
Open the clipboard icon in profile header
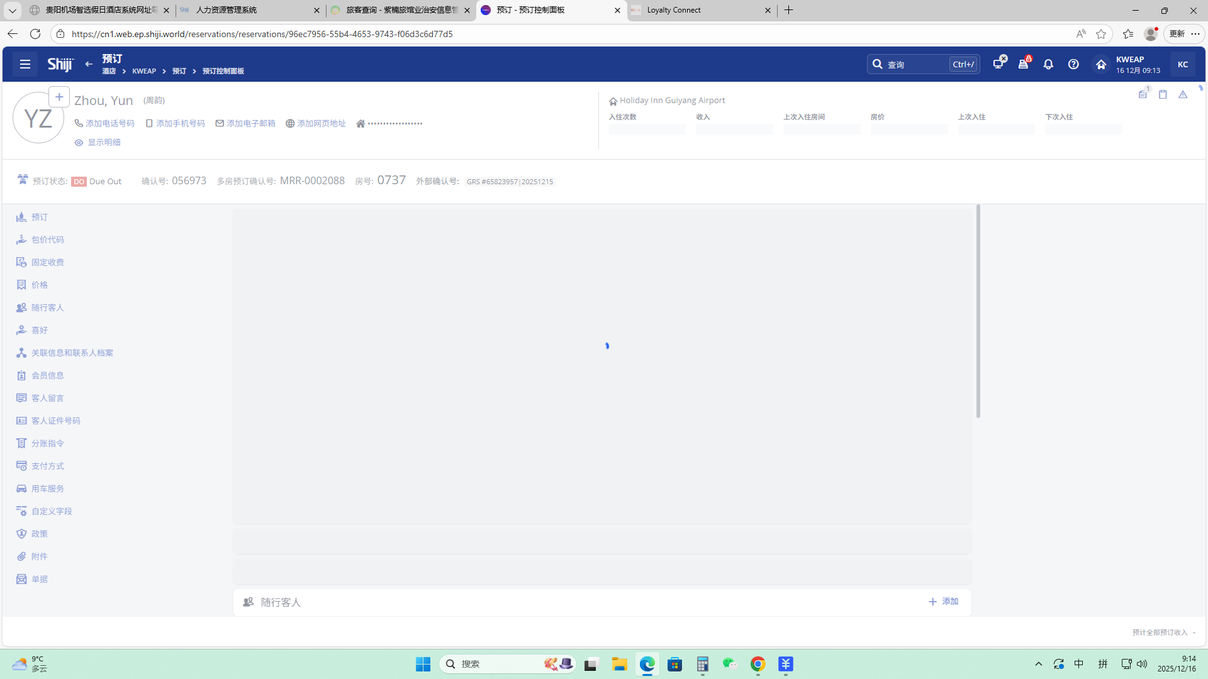[1163, 94]
